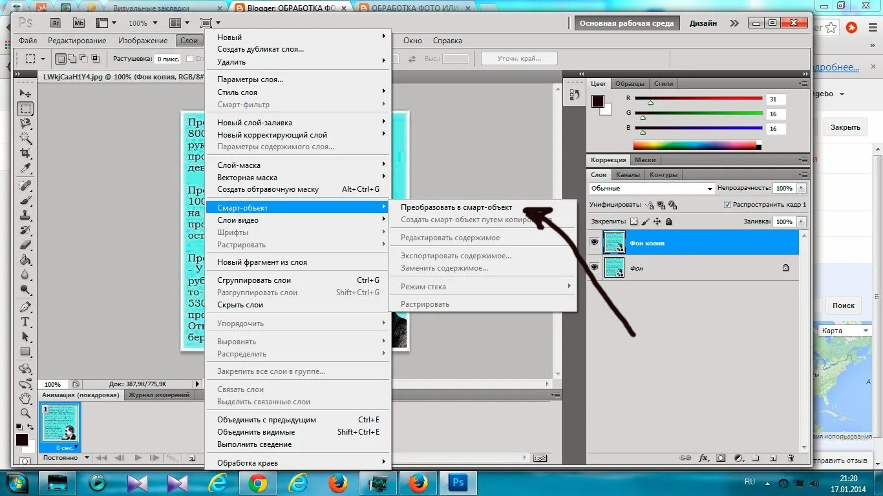The height and width of the screenshot is (496, 883).
Task: Open the Файл menu
Action: [28, 41]
